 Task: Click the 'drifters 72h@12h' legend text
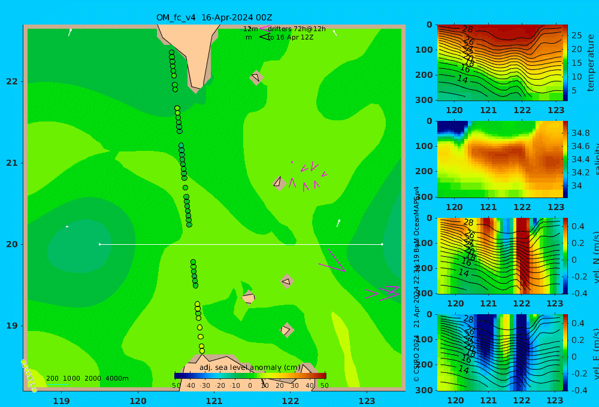point(297,29)
